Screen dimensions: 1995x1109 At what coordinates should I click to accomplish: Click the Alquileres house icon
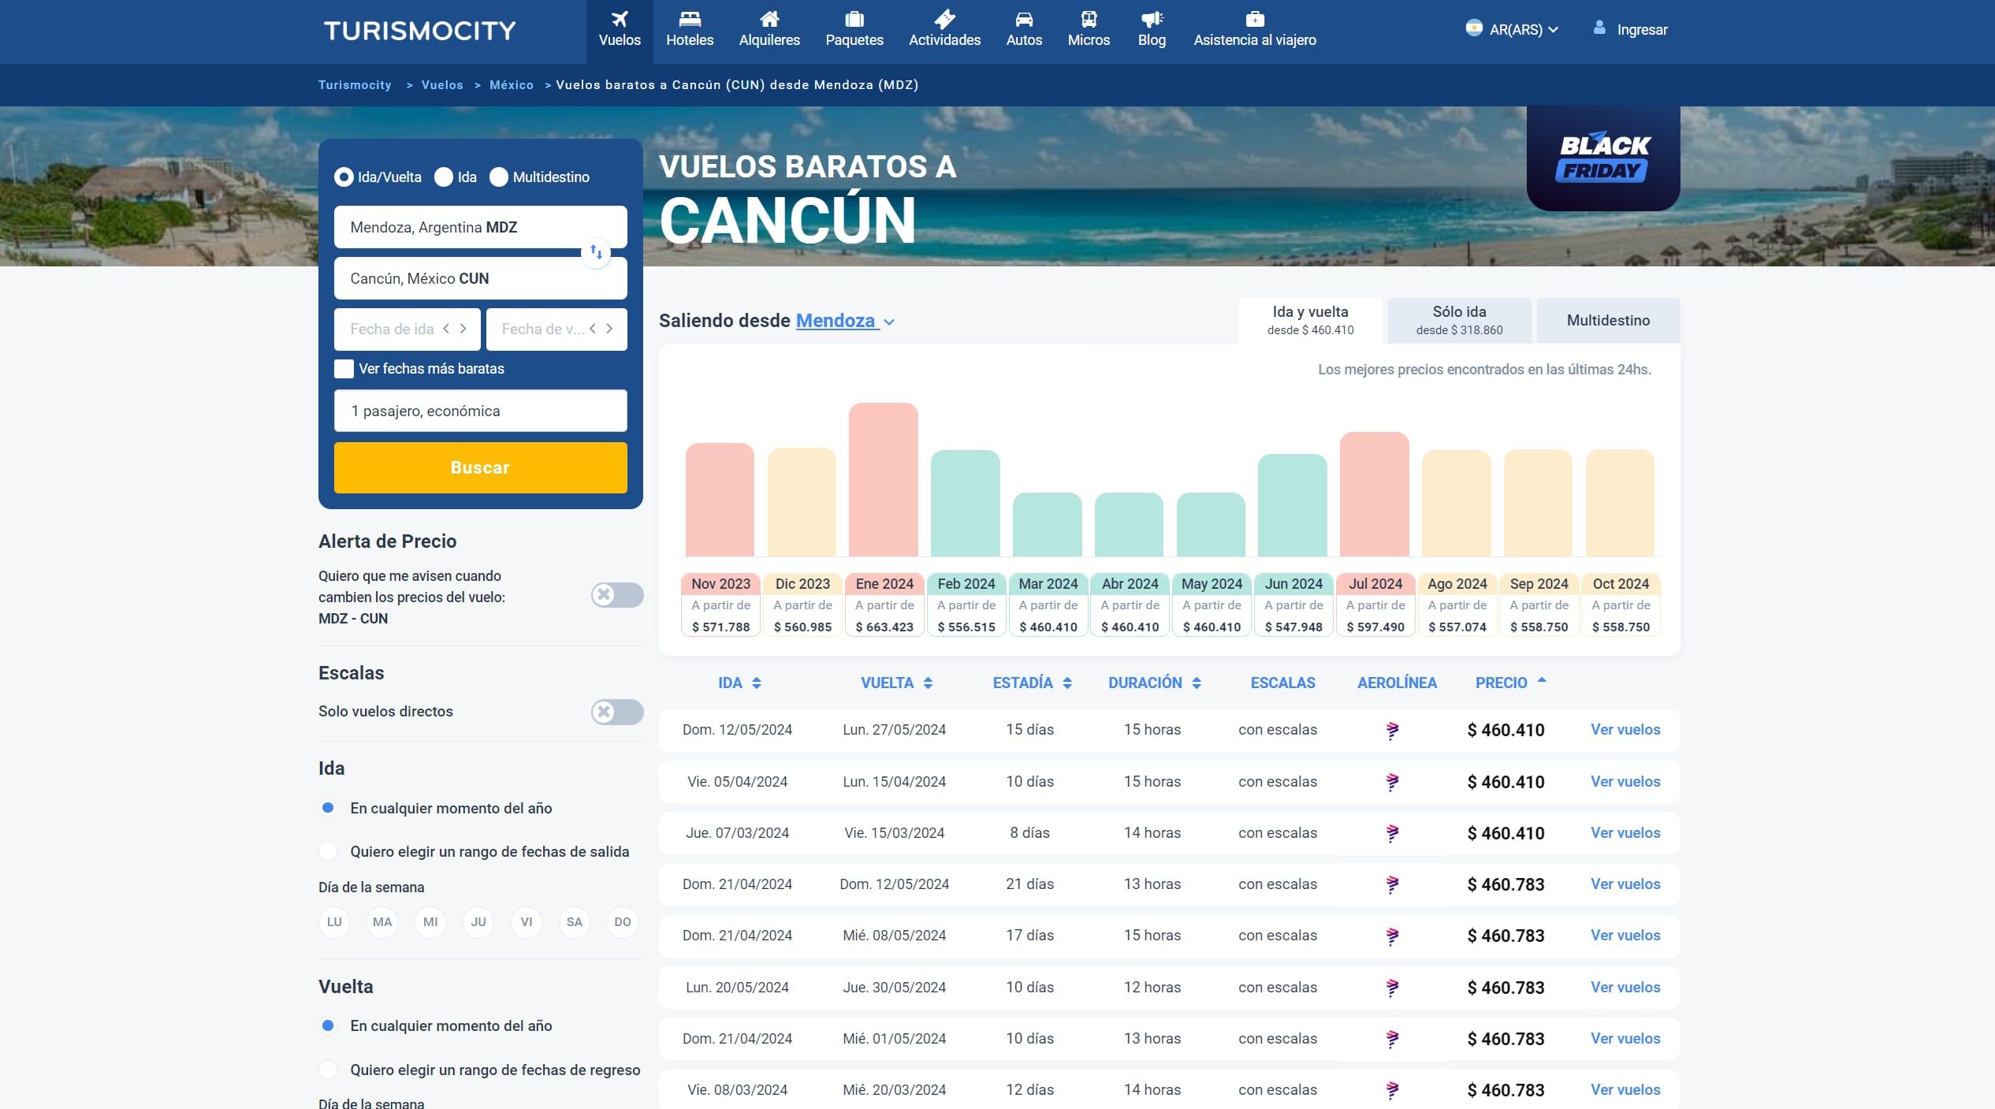769,19
